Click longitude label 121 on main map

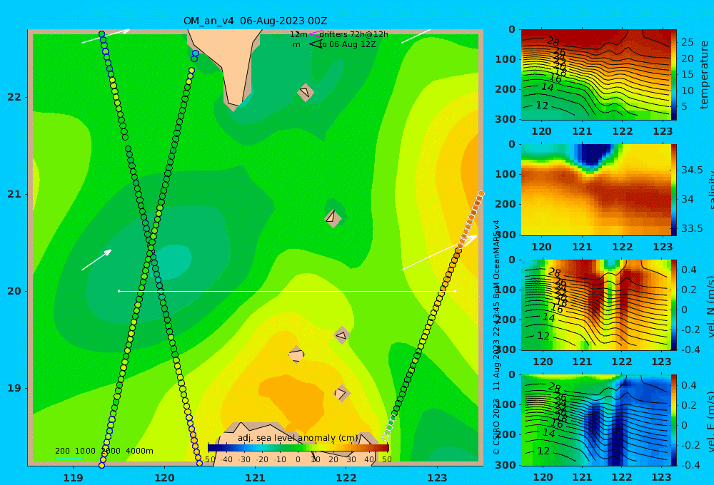(x=256, y=478)
